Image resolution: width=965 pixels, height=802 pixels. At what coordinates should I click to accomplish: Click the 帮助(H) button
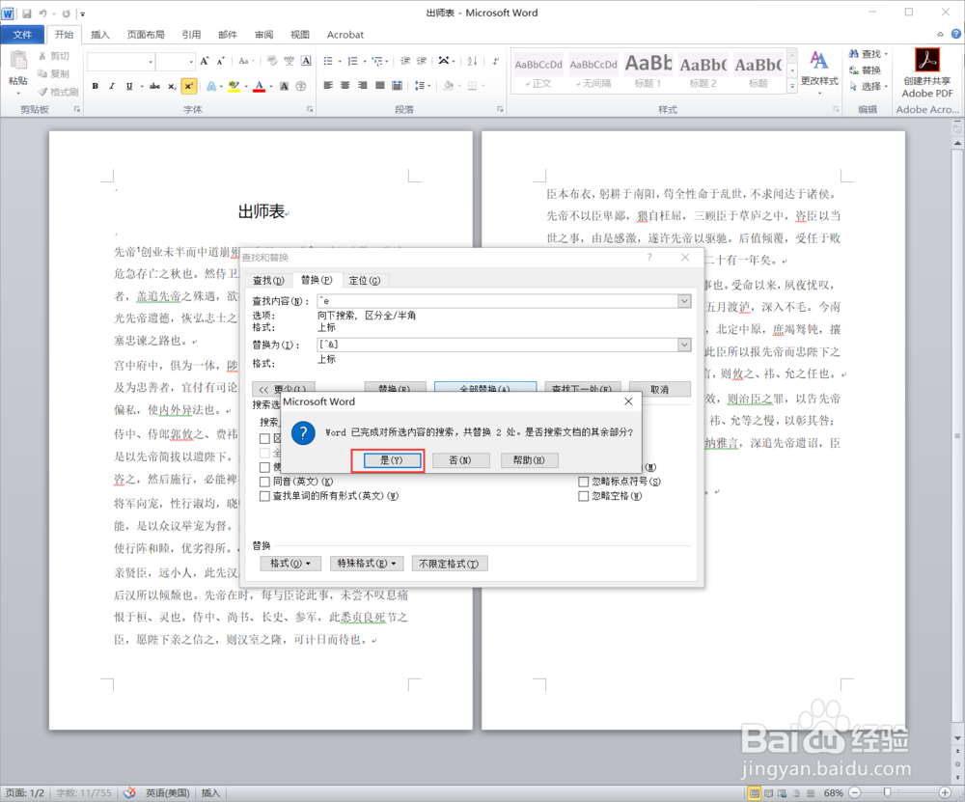pyautogui.click(x=529, y=460)
